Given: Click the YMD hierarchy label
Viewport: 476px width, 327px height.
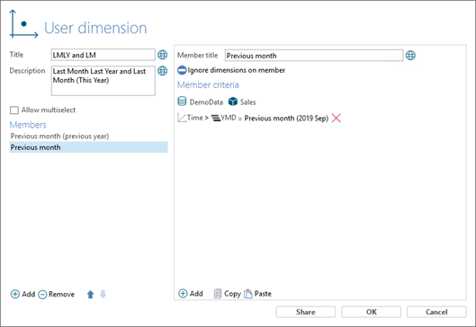Looking at the screenshot, I should click(229, 118).
